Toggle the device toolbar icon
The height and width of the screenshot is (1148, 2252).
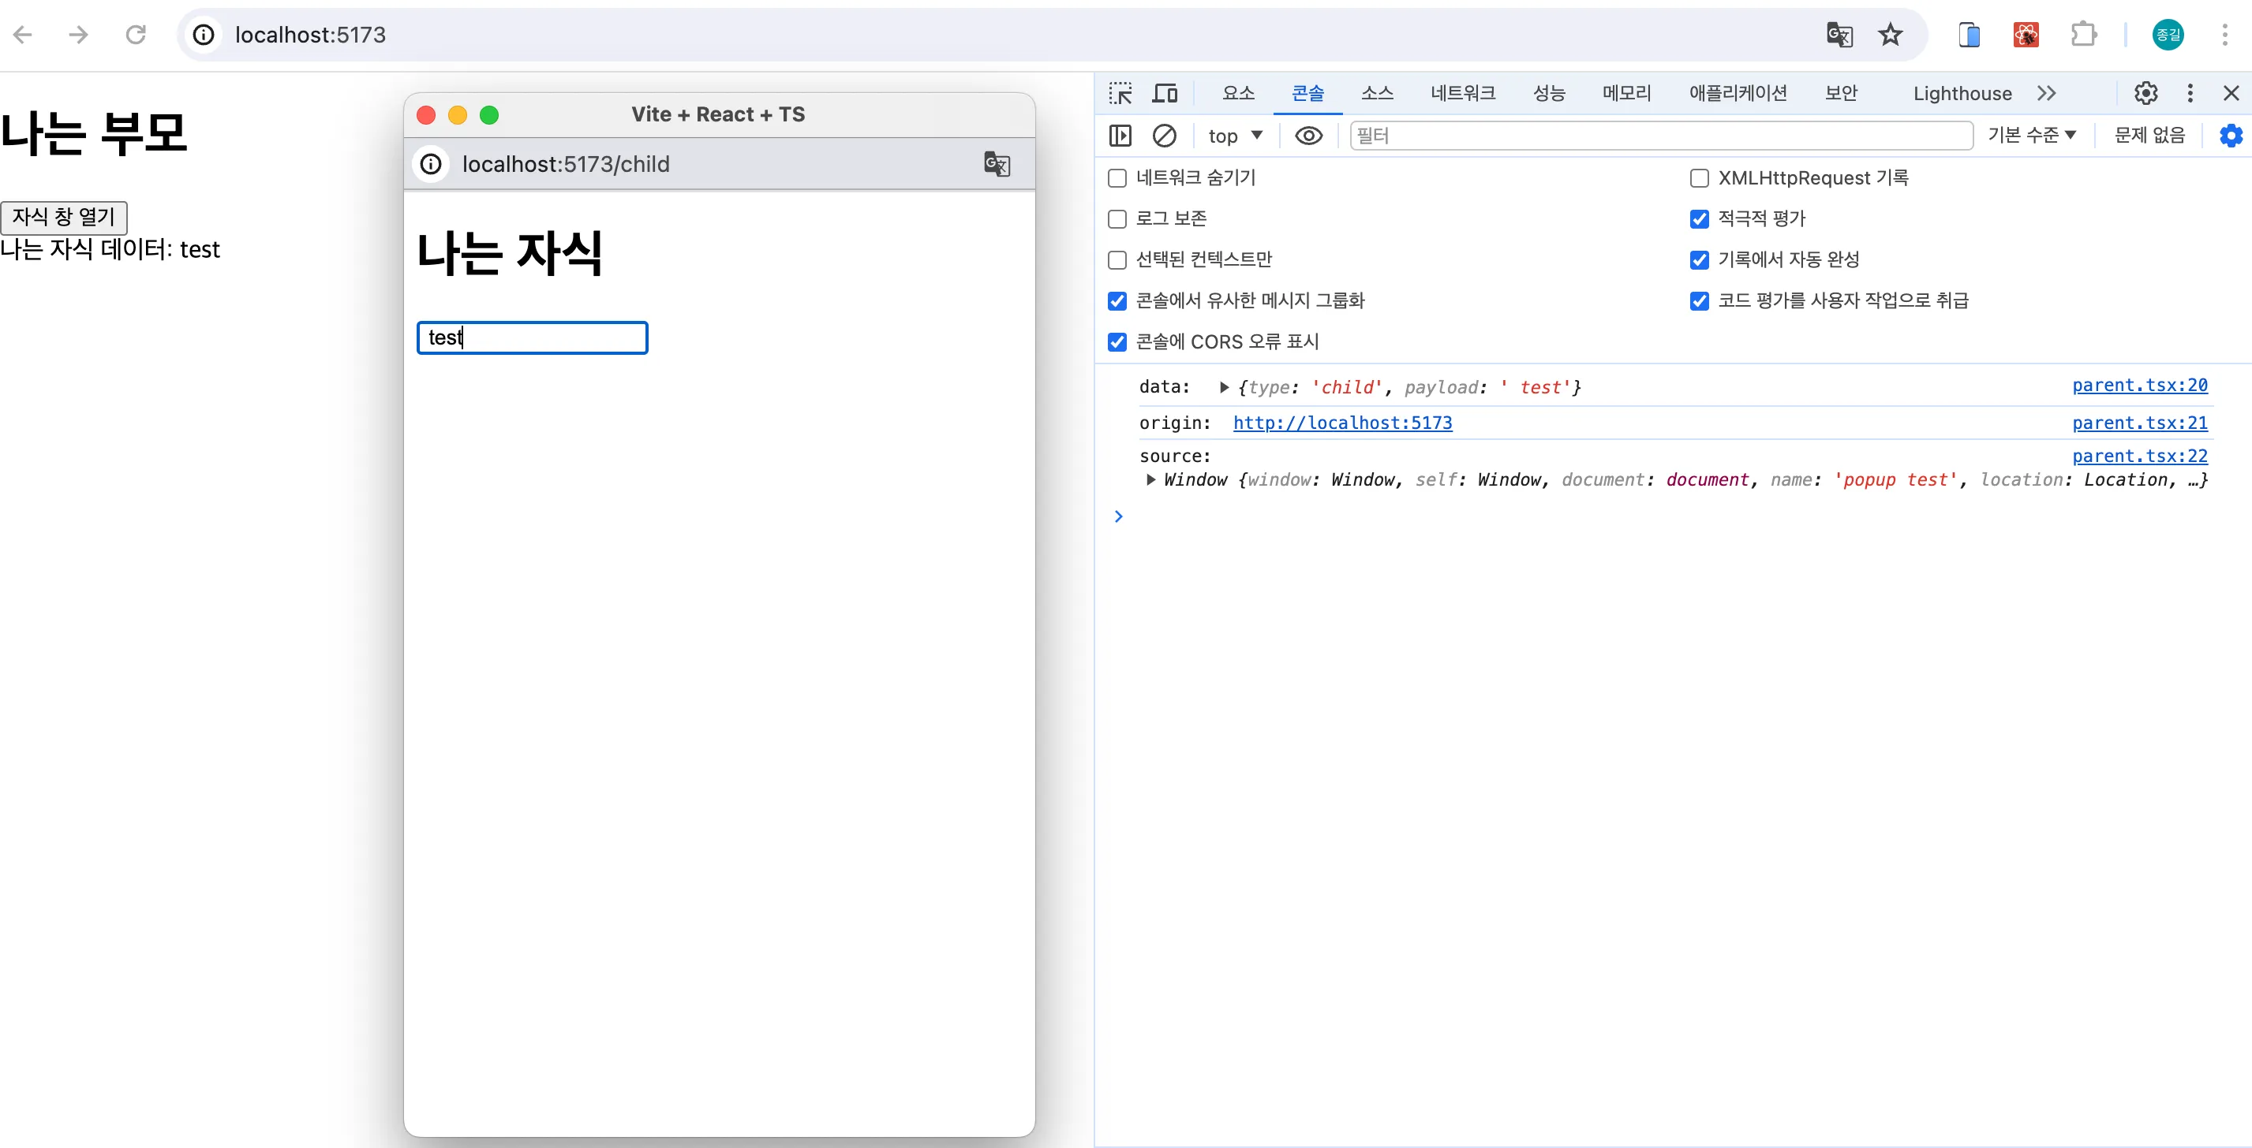point(1165,94)
